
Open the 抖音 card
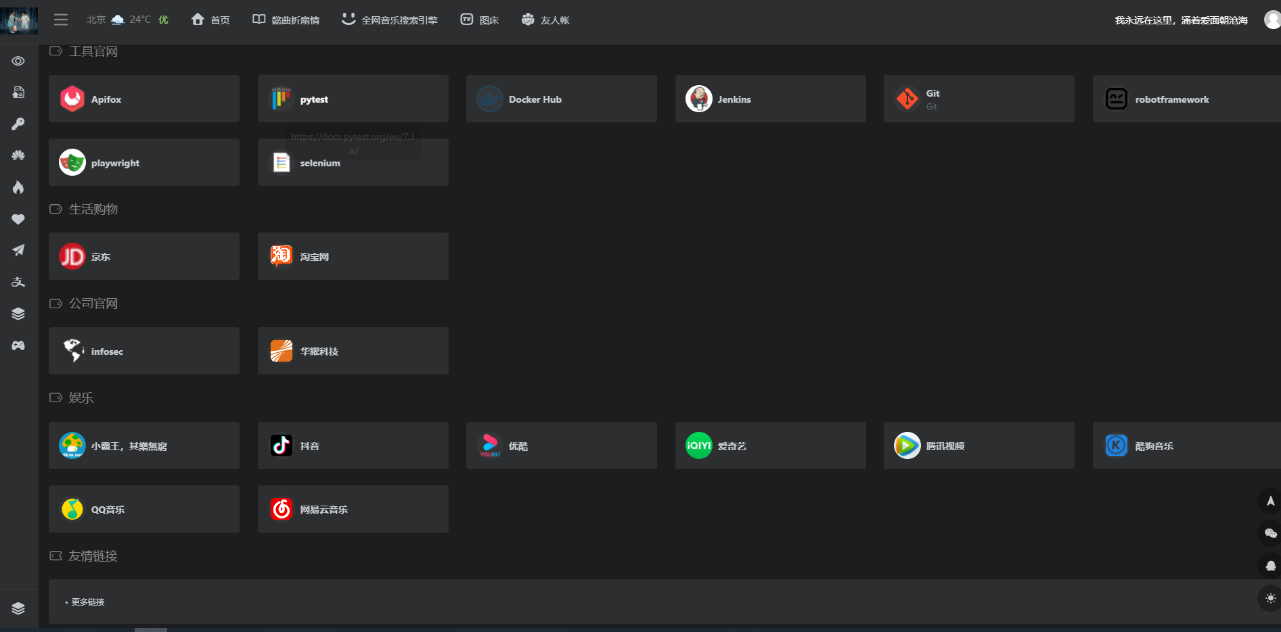tap(353, 445)
